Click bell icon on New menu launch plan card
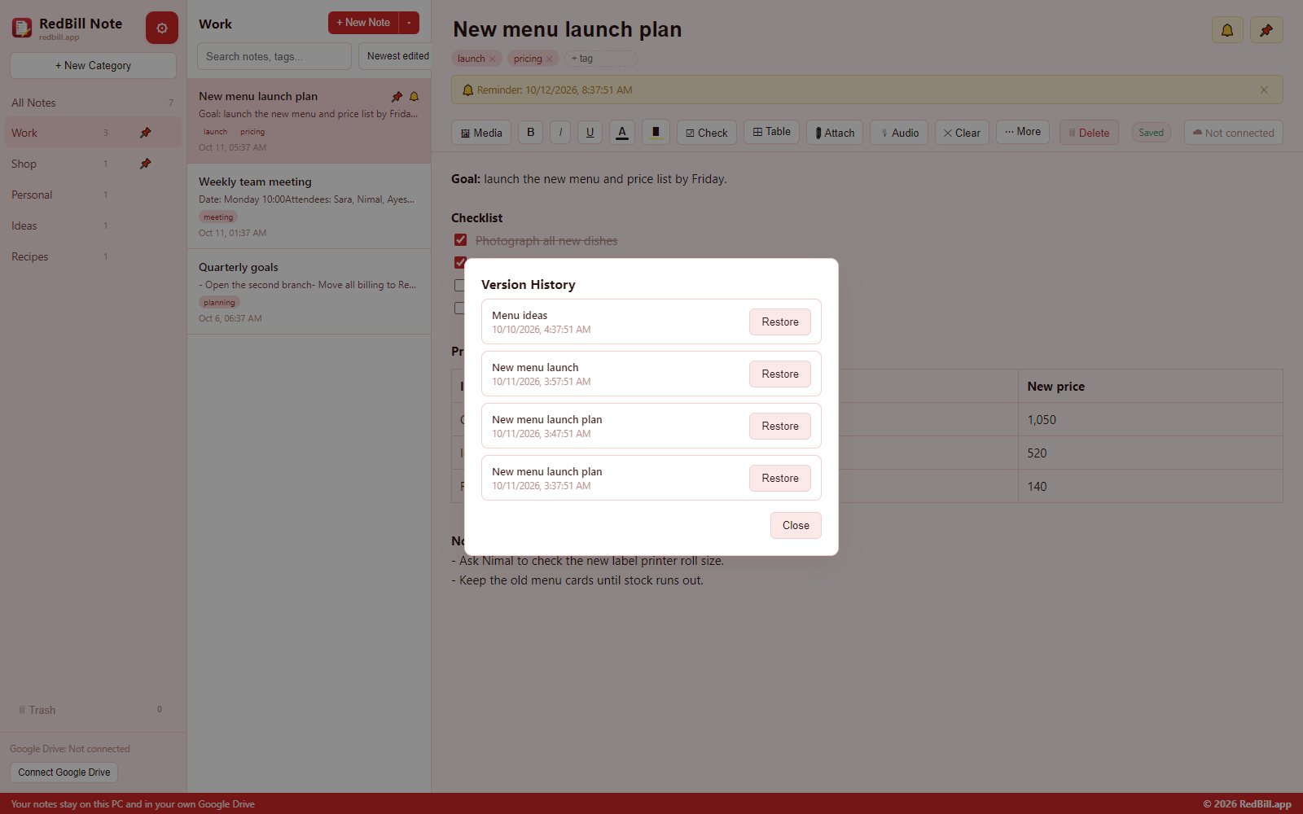 pos(414,97)
